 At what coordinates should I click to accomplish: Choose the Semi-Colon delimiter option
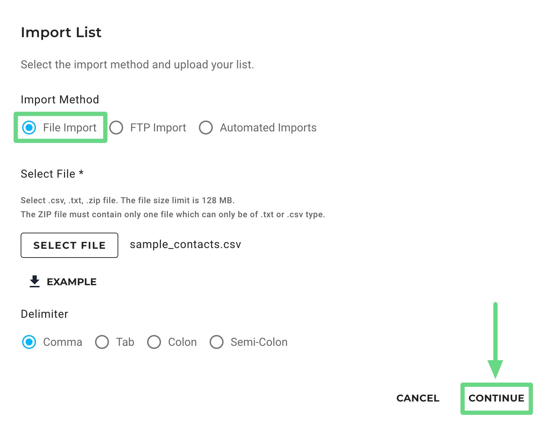tap(217, 342)
